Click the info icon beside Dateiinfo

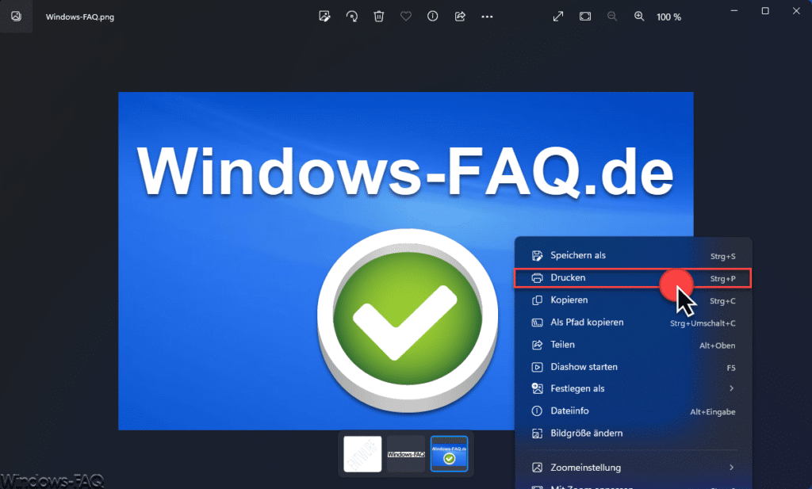(x=537, y=411)
